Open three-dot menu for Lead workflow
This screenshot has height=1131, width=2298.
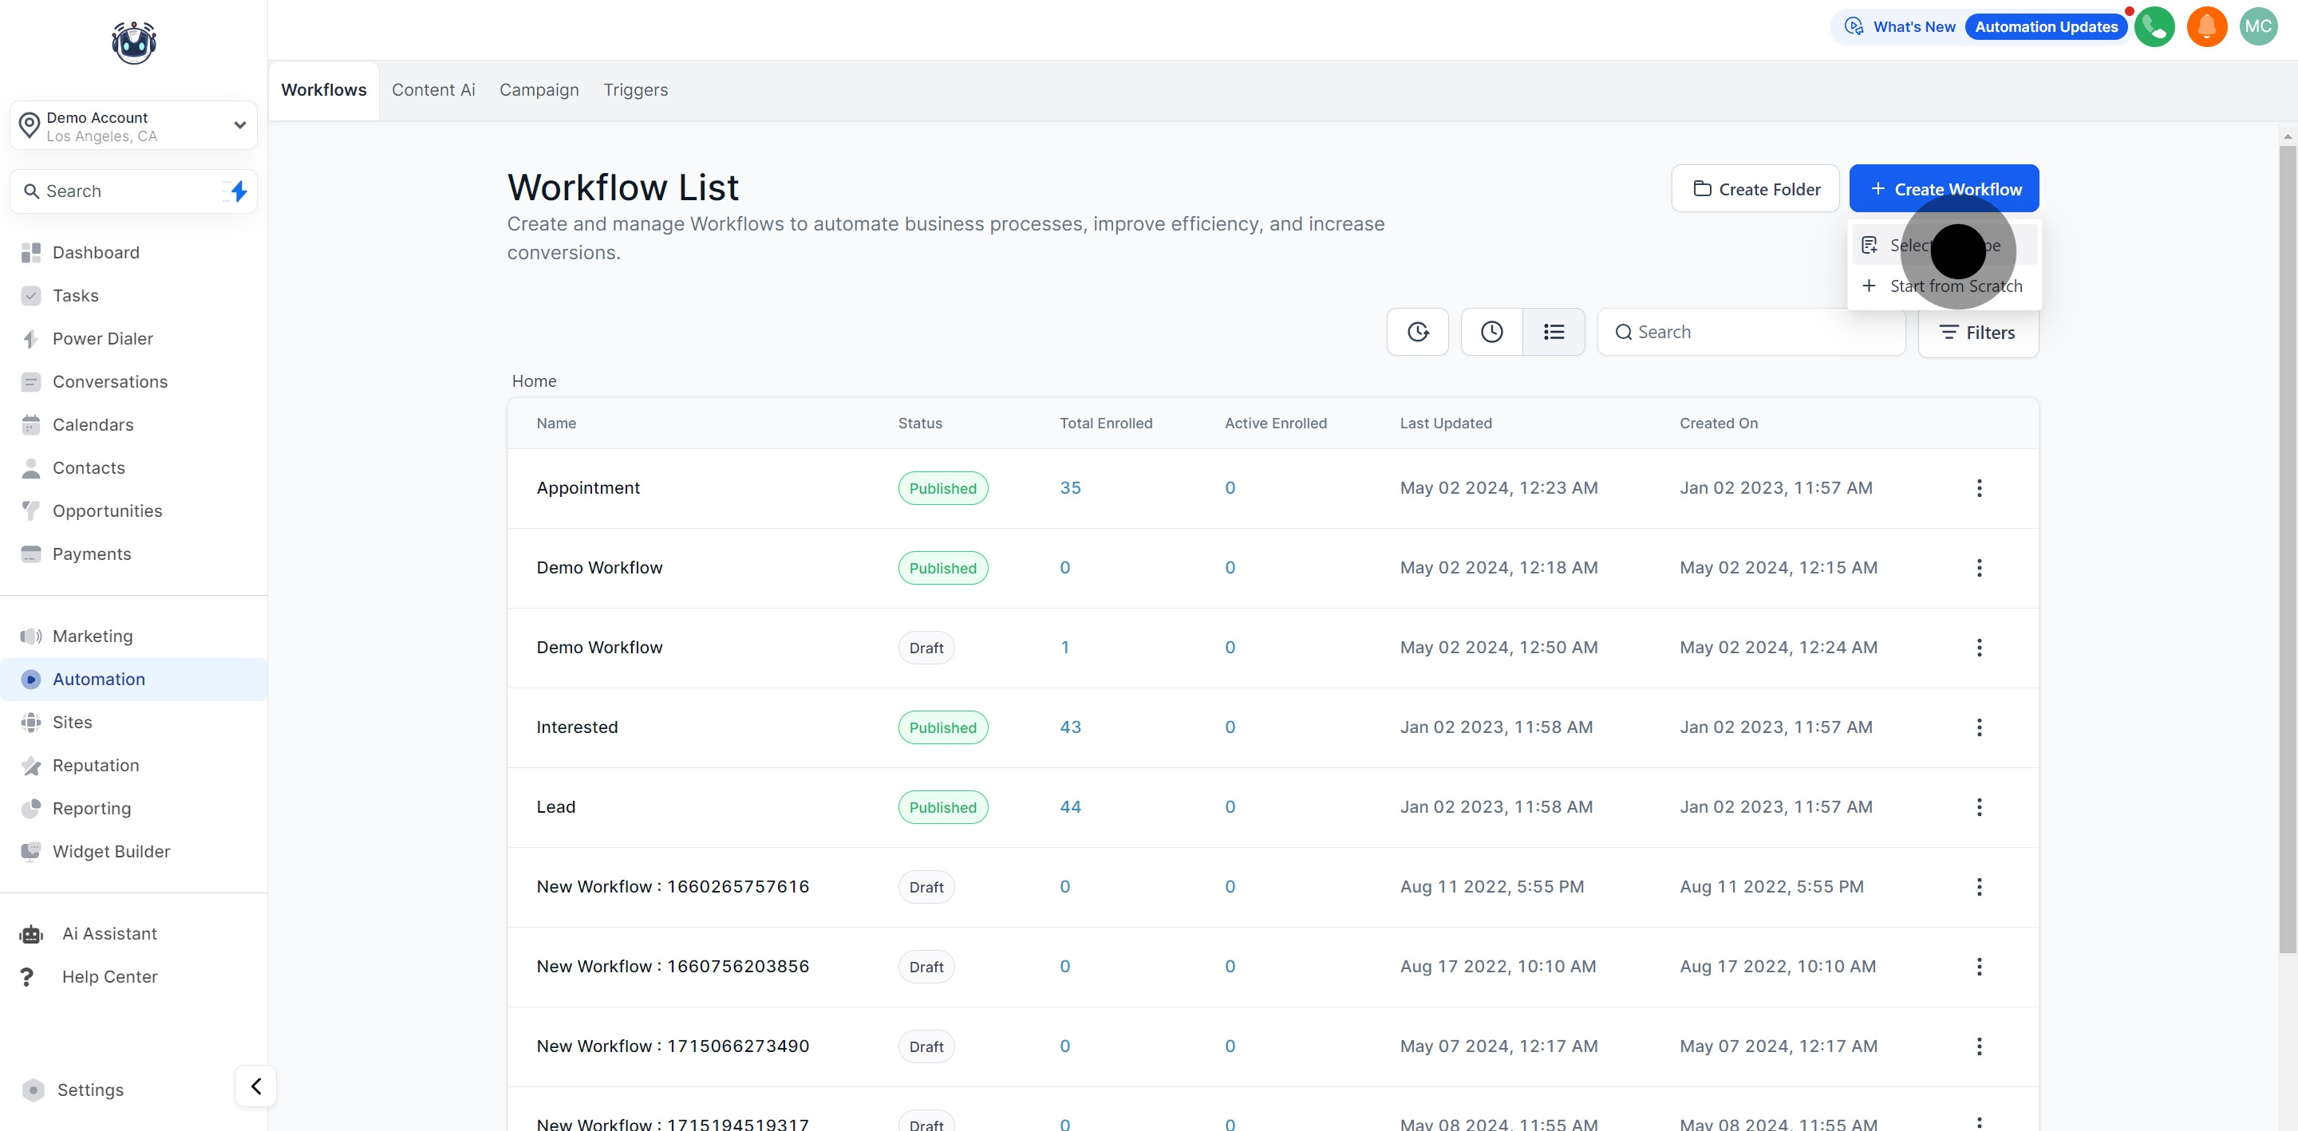tap(1979, 807)
